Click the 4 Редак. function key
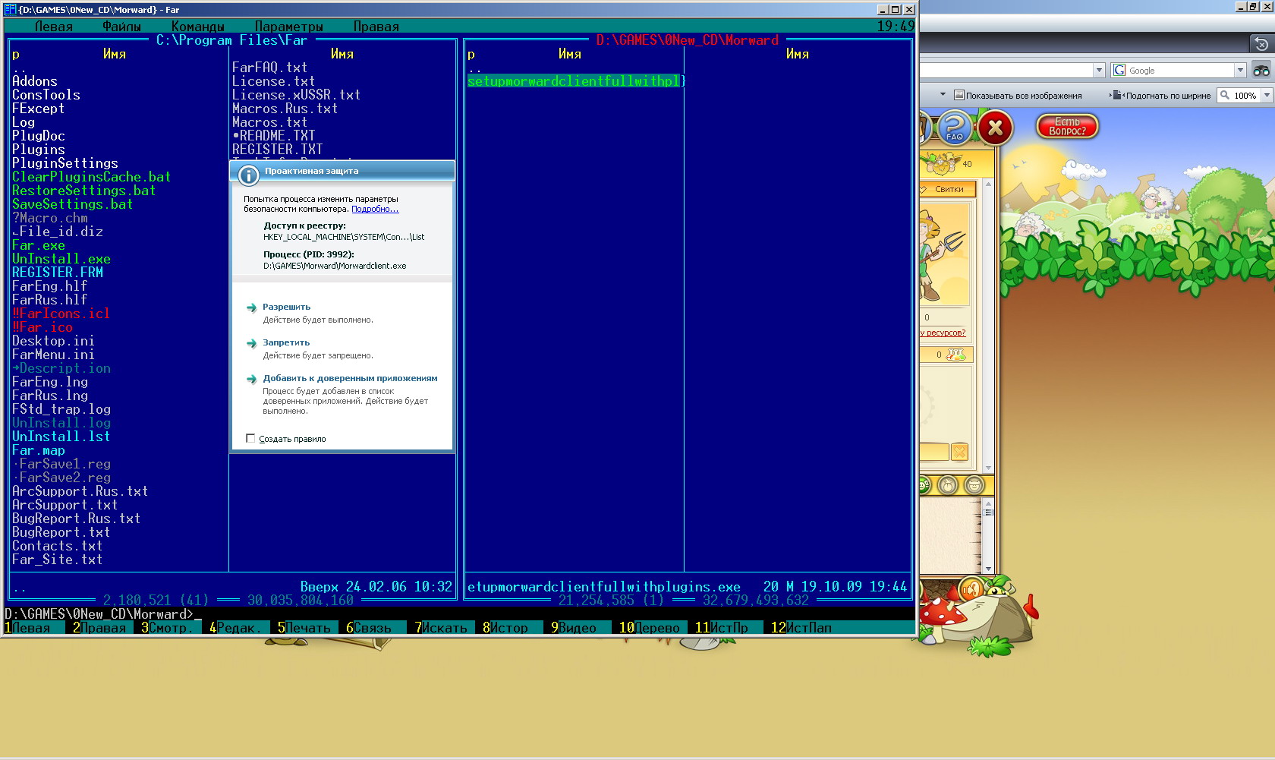Screen dimensions: 1275x760 pos(235,628)
